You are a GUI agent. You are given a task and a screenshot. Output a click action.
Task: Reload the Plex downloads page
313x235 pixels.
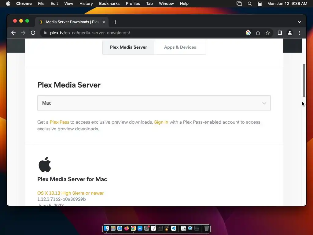[x=33, y=33]
